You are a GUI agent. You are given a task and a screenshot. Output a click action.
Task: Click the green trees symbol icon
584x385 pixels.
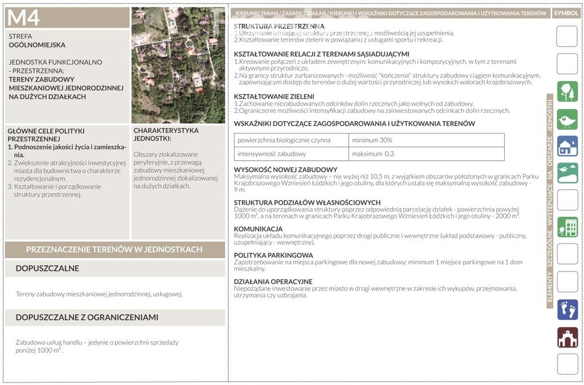click(x=567, y=91)
